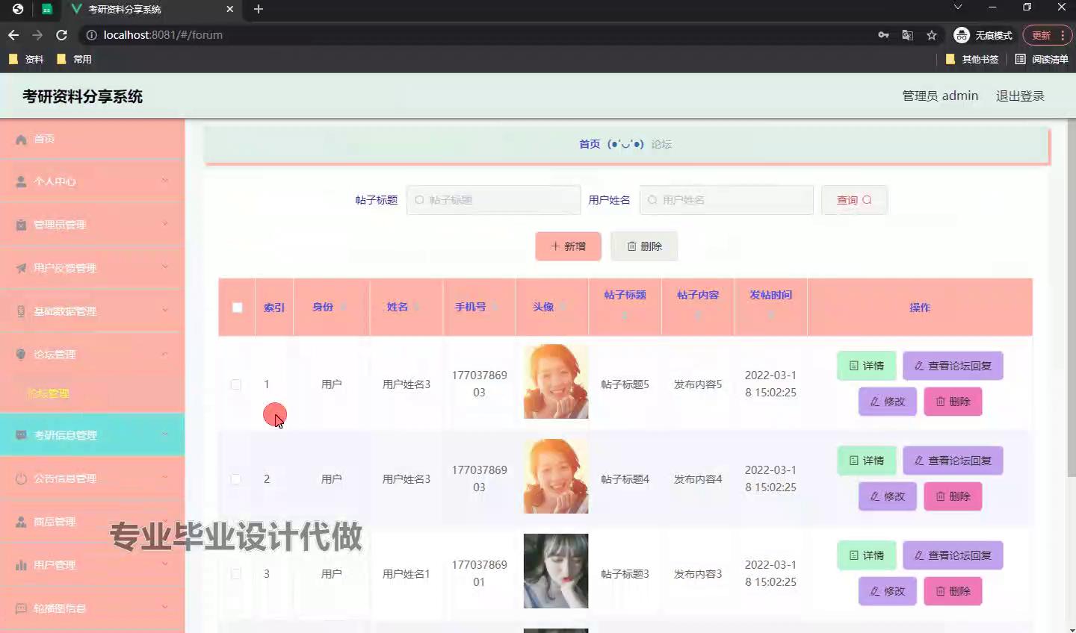This screenshot has height=633, width=1076.
Task: Open the 更新 browser menu button
Action: click(x=1048, y=35)
